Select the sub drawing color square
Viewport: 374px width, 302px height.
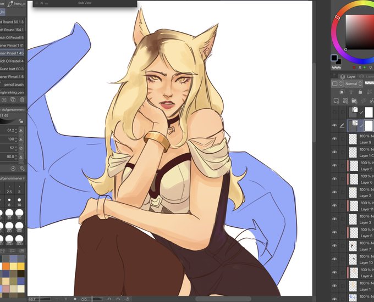click(x=338, y=61)
